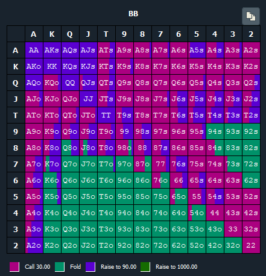
Task: Click the Raise to 1000.00 label
Action: [x=176, y=267]
